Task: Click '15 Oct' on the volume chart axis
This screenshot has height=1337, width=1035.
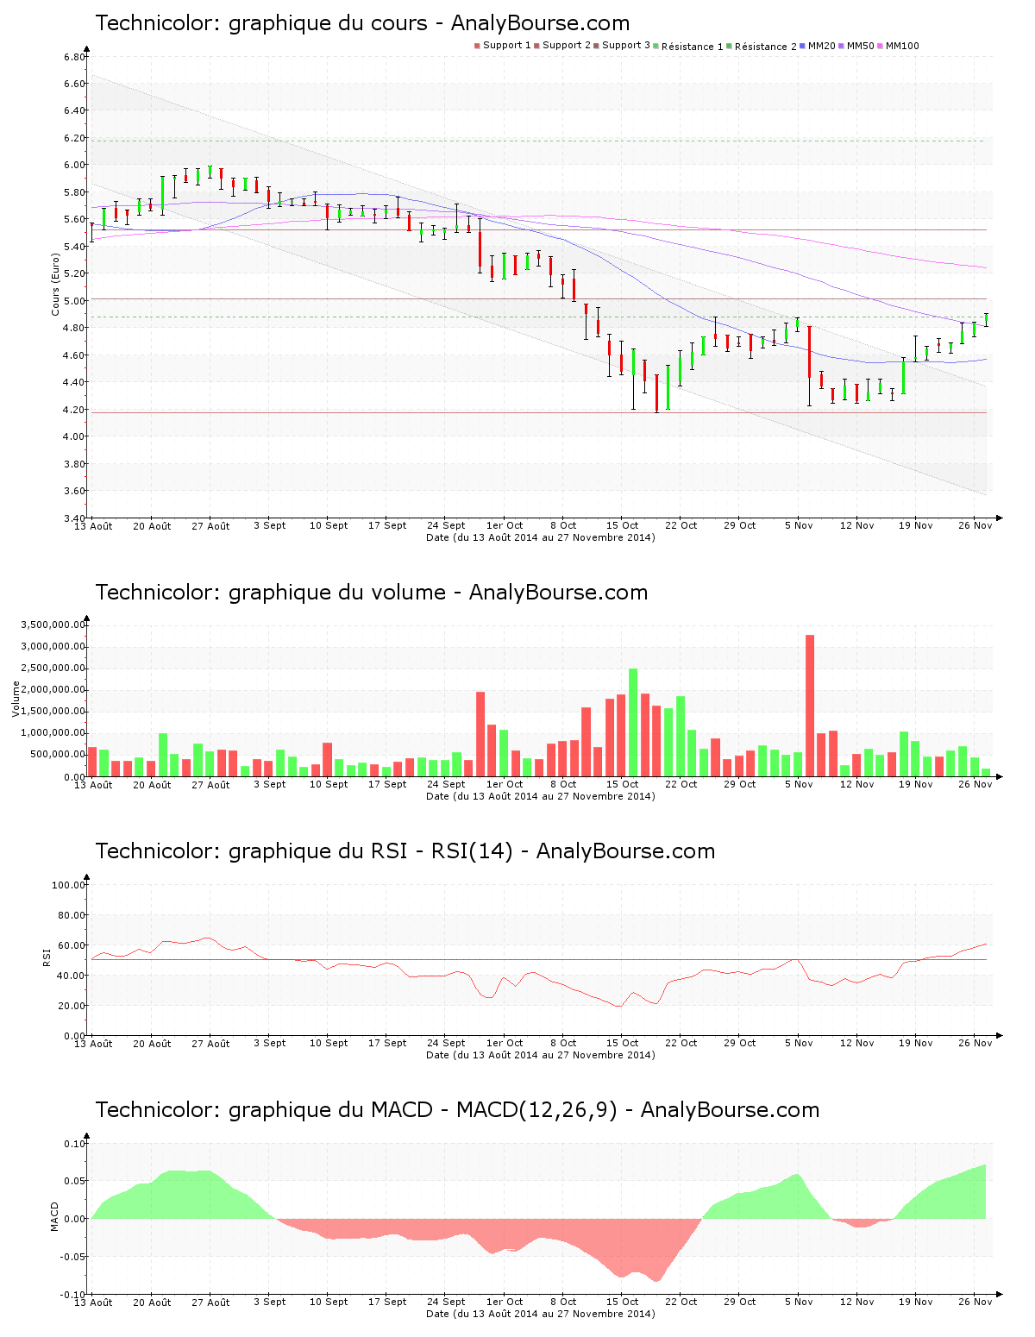Action: (x=622, y=784)
